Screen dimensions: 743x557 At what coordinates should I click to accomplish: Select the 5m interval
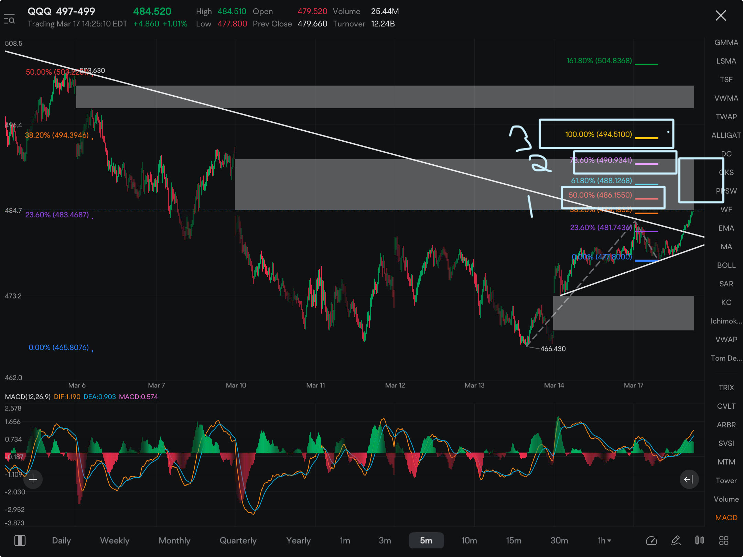point(426,540)
